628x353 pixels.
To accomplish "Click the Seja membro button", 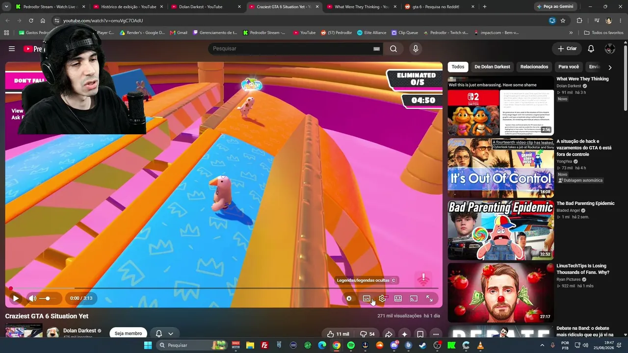I will tap(128, 333).
